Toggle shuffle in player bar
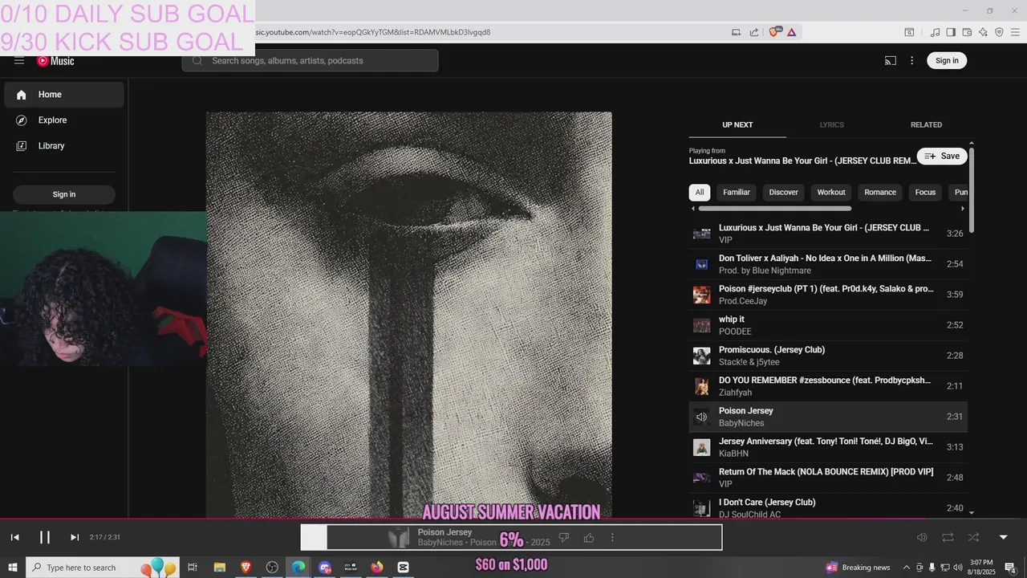Viewport: 1027px width, 578px height. (x=973, y=537)
